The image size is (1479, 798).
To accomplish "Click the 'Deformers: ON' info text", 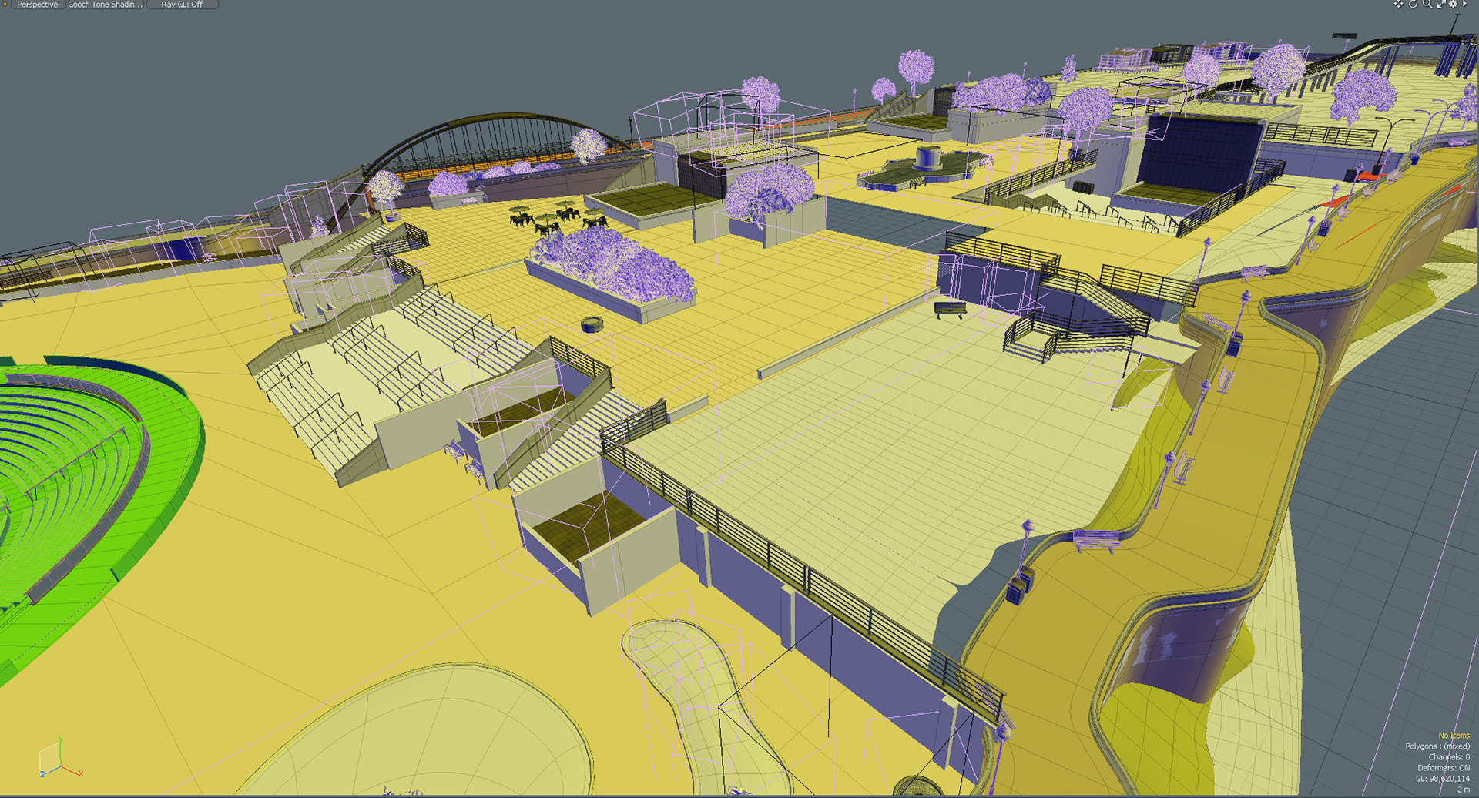I will [1443, 768].
